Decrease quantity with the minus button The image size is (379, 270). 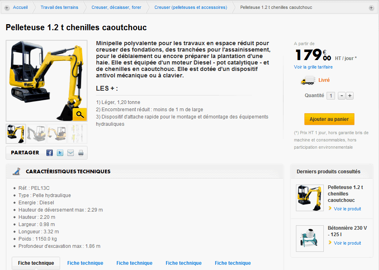click(342, 96)
